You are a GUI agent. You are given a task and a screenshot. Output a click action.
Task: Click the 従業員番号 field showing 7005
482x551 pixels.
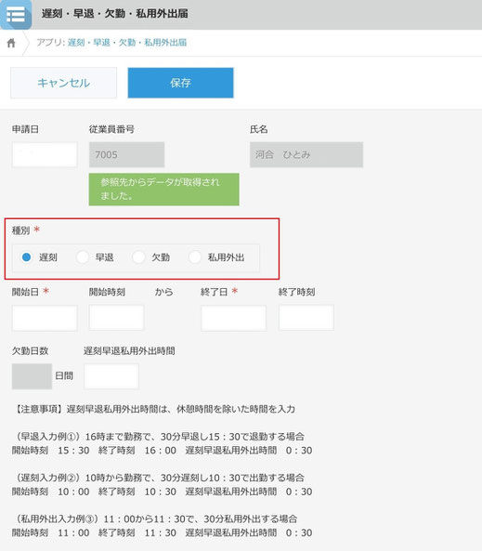[x=127, y=154]
